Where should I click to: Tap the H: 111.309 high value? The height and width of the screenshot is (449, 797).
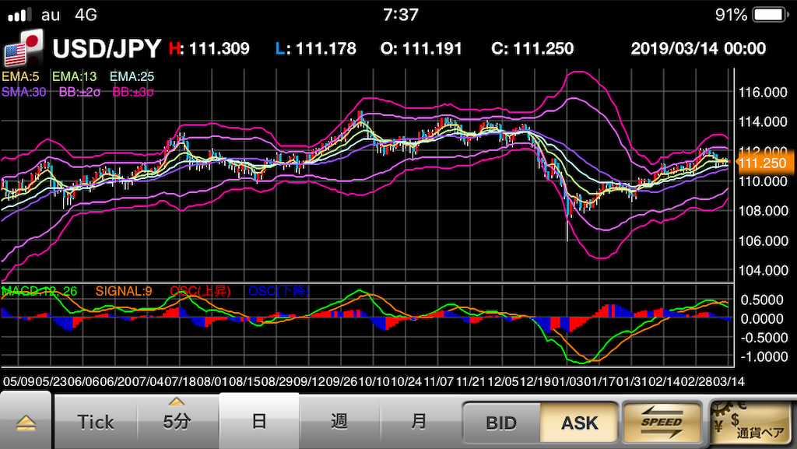tap(209, 49)
